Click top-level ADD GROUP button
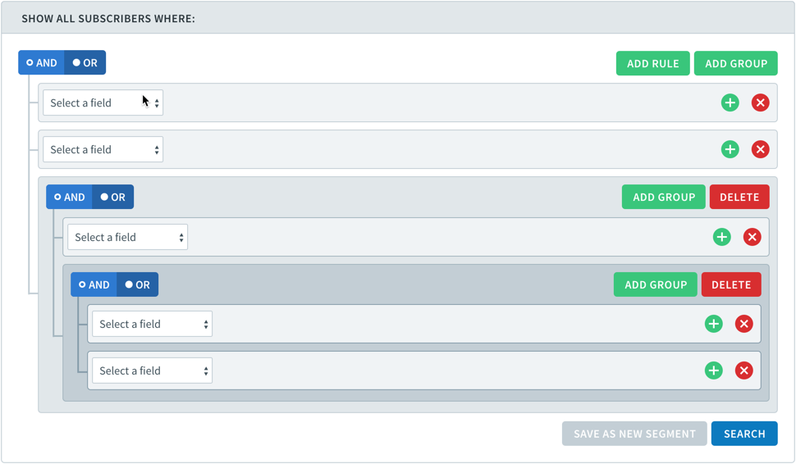This screenshot has height=464, width=796. [x=735, y=63]
